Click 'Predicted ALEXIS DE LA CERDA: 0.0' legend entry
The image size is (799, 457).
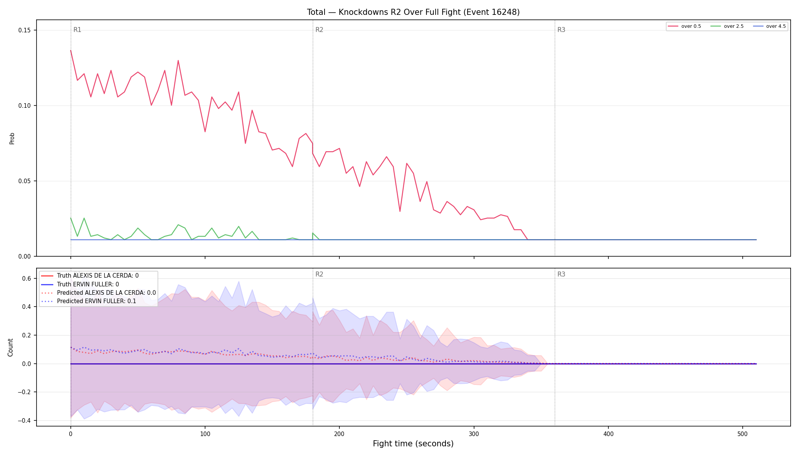pos(98,293)
